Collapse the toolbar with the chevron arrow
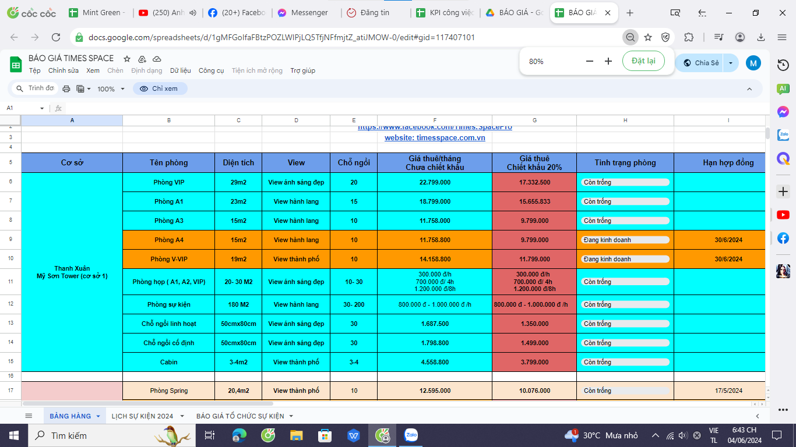796x447 pixels. pos(749,89)
